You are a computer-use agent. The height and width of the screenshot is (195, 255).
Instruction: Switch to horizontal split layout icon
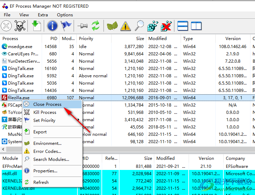tap(183, 26)
